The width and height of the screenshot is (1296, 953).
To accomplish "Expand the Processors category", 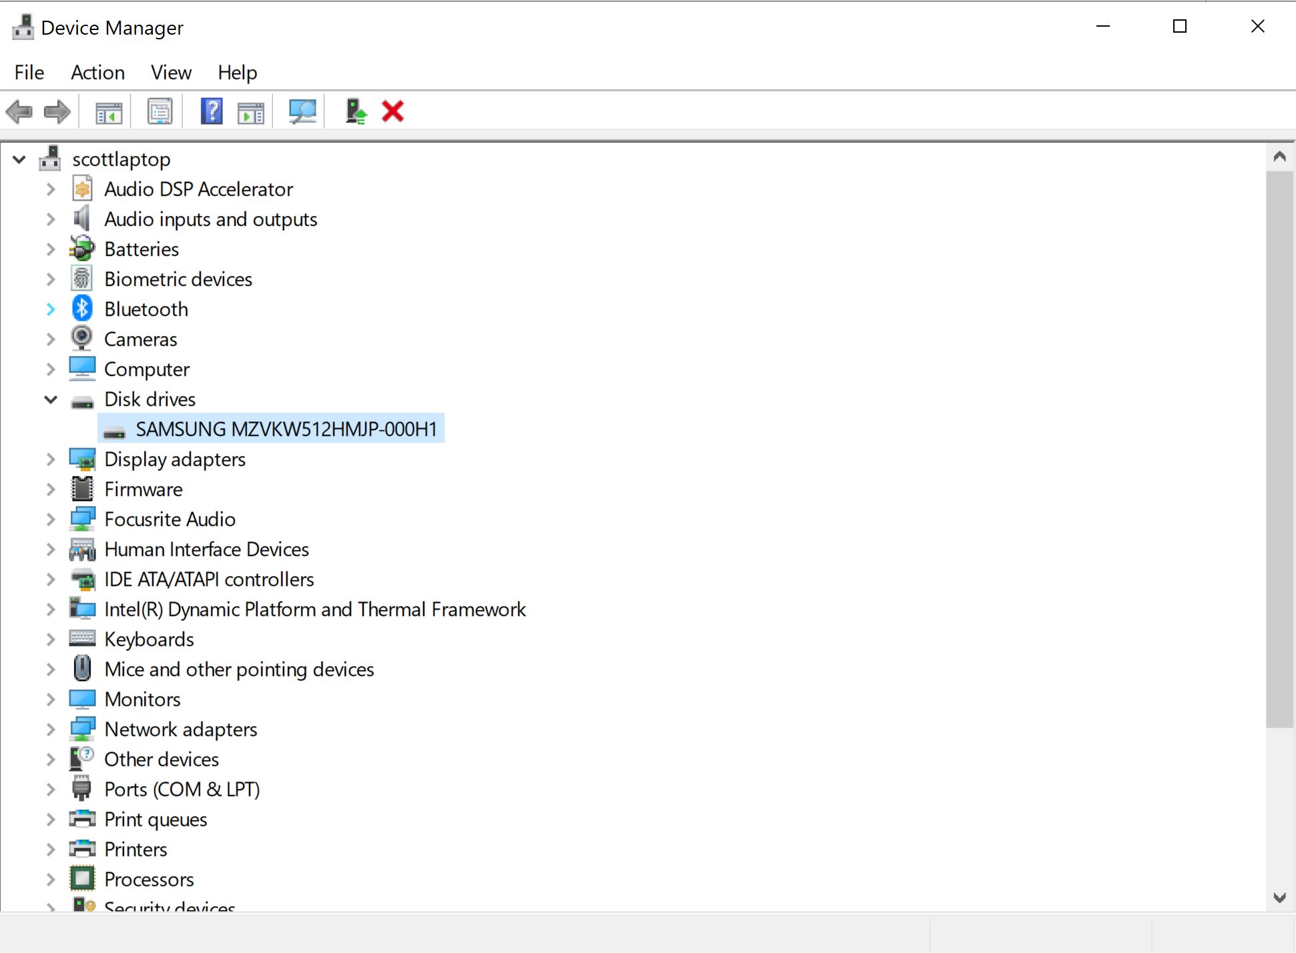I will [51, 879].
